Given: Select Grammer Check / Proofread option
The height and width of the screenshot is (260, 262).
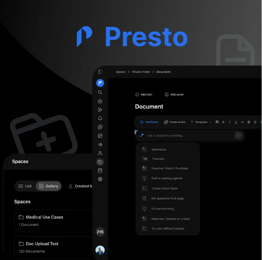Looking at the screenshot, I should tap(168, 169).
